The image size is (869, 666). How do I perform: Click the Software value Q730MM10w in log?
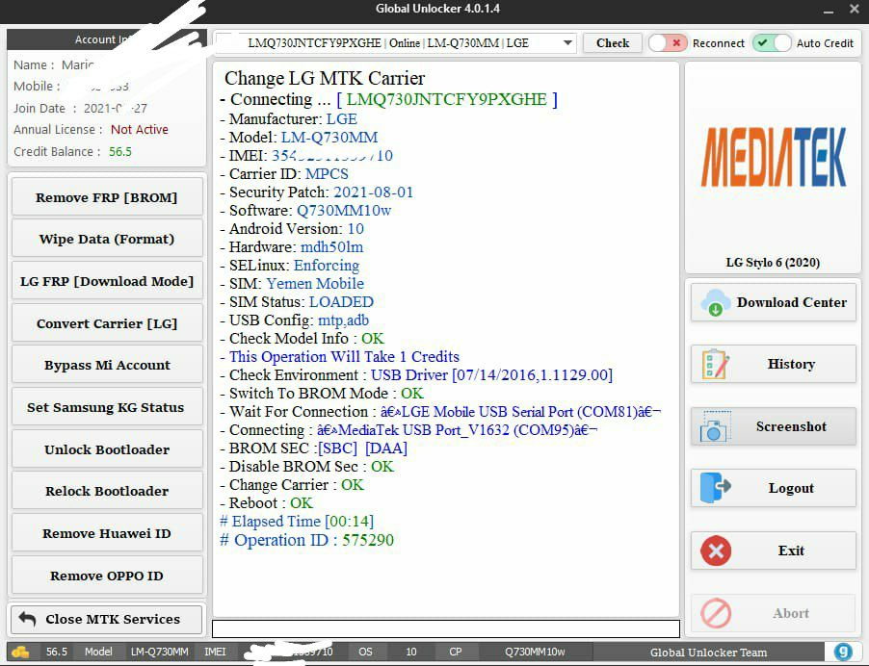tap(344, 211)
